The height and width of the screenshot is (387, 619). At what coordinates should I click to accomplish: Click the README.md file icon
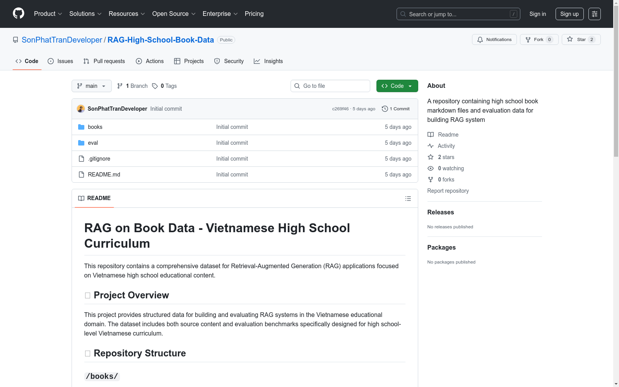pyautogui.click(x=81, y=175)
